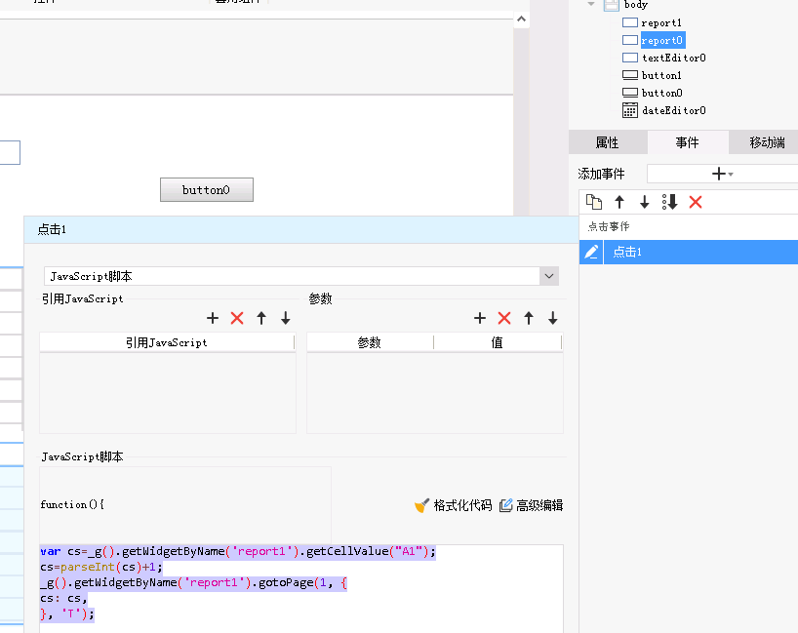The height and width of the screenshot is (633, 798).
Task: Select button1 in the widget tree
Action: click(x=661, y=75)
